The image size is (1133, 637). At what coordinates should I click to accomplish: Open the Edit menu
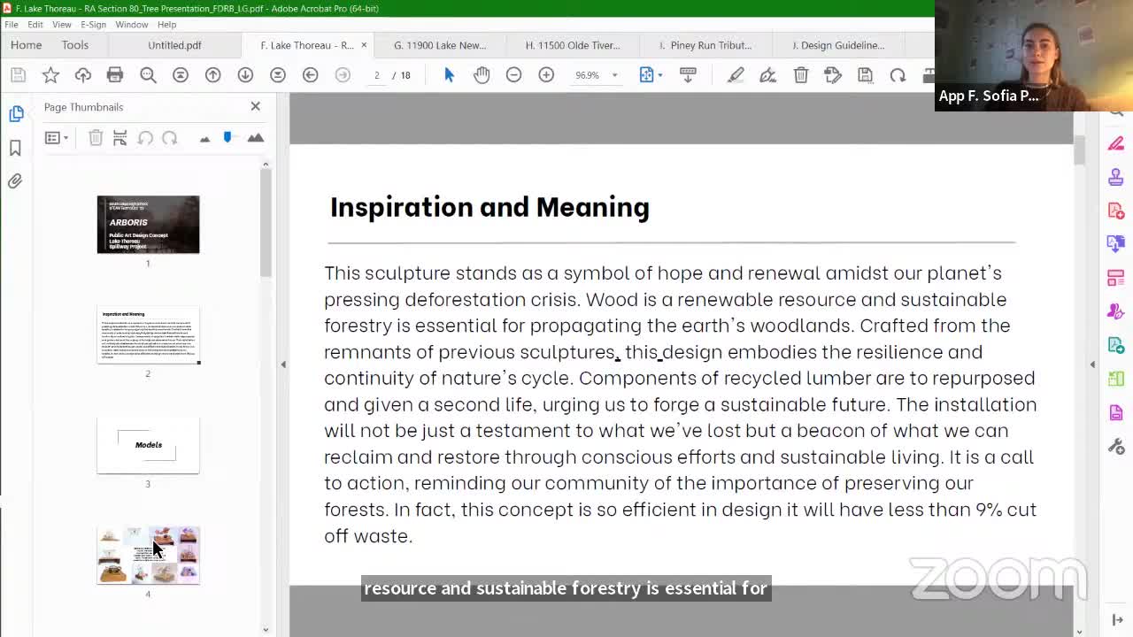click(35, 25)
